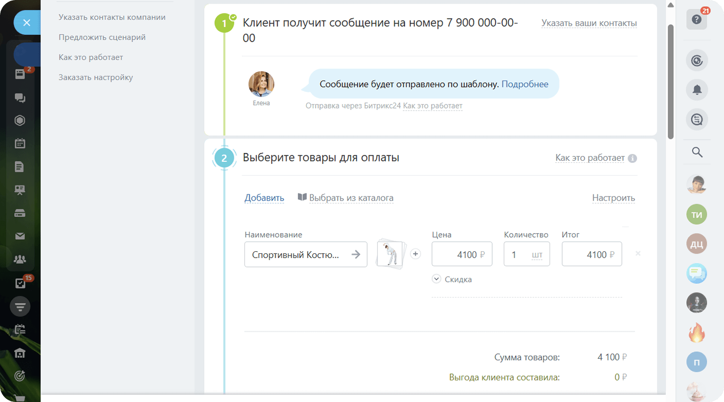The image size is (724, 402).
Task: Open product details arrow in Наименование field
Action: point(356,255)
